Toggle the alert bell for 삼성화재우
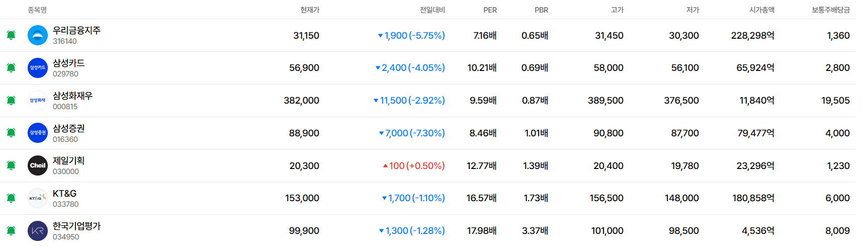 click(x=11, y=101)
